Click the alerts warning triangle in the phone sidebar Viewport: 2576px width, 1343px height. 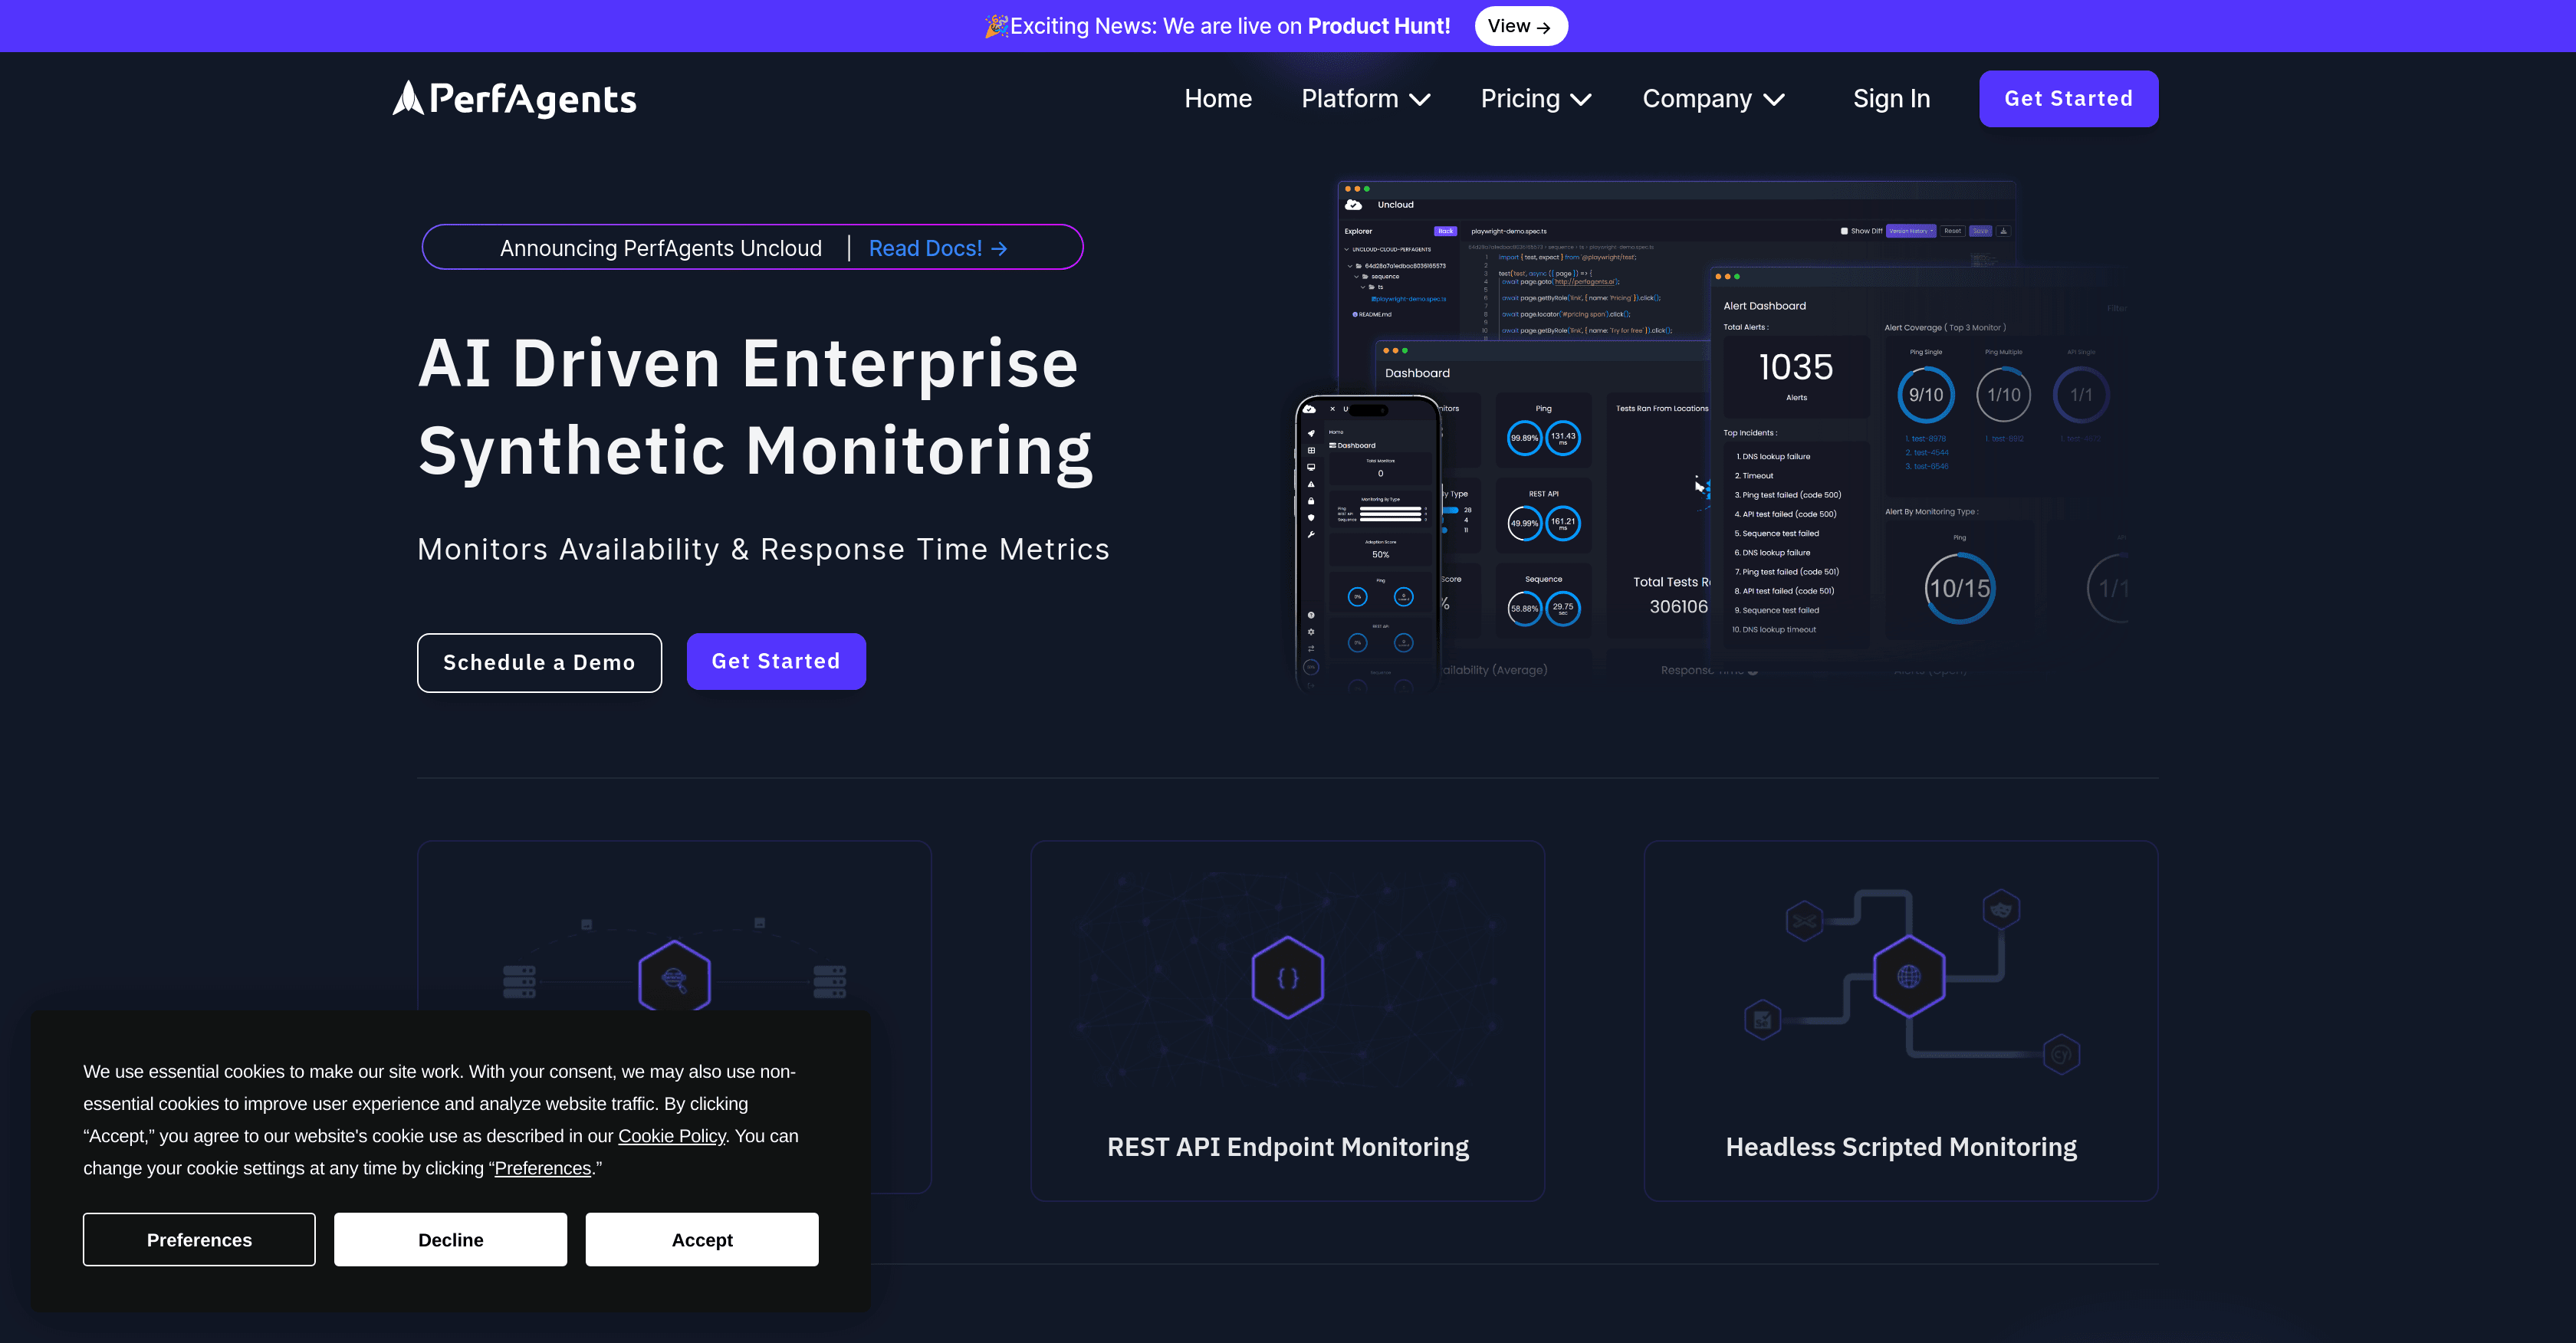[x=1311, y=485]
